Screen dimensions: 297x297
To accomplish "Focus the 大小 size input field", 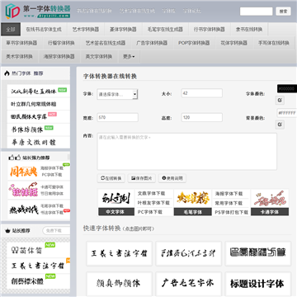I will point(202,93).
